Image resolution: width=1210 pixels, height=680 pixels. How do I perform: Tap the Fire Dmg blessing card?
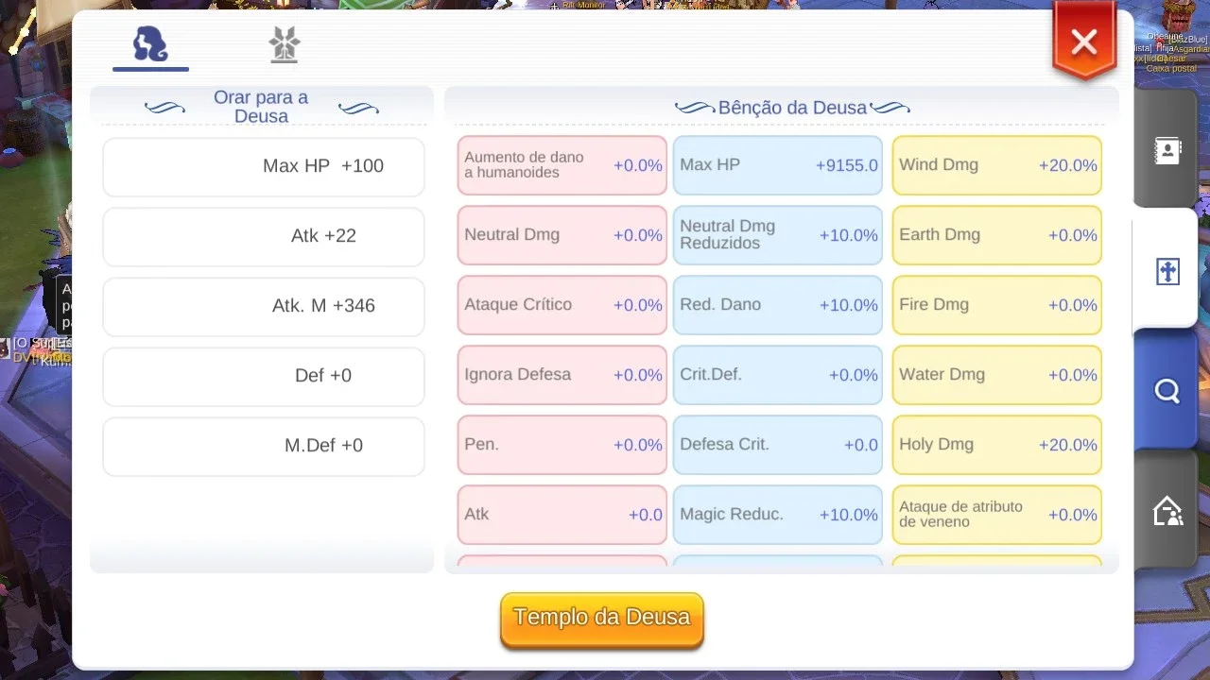997,305
